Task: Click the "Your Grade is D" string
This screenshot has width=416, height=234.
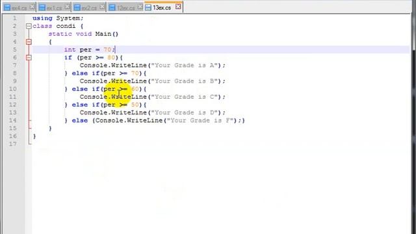Action: 184,112
